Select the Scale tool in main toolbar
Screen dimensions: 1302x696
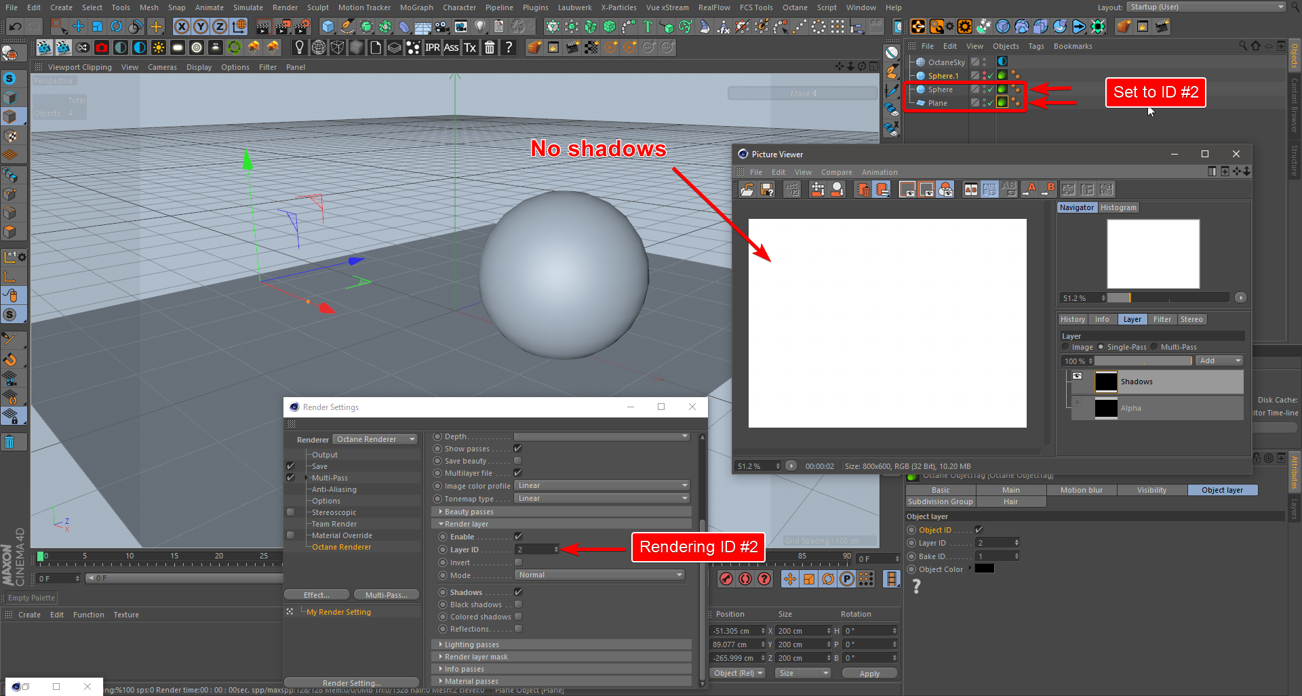coord(98,27)
